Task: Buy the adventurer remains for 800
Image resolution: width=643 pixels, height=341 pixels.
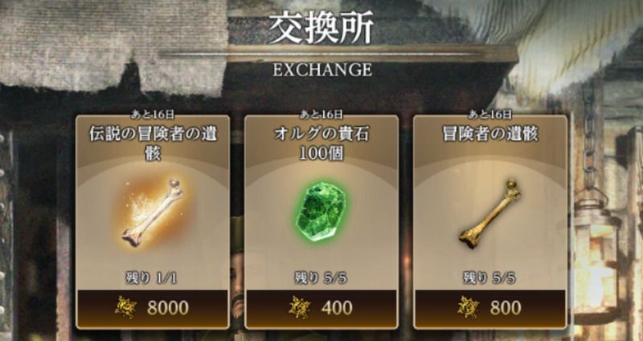Action: (x=490, y=308)
